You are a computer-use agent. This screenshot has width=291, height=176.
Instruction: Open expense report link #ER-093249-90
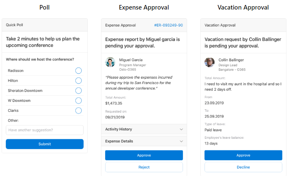168,25
